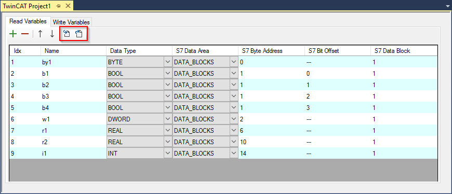Open S7 Data Area dropdown for b2
This screenshot has height=194, width=452.
point(234,85)
